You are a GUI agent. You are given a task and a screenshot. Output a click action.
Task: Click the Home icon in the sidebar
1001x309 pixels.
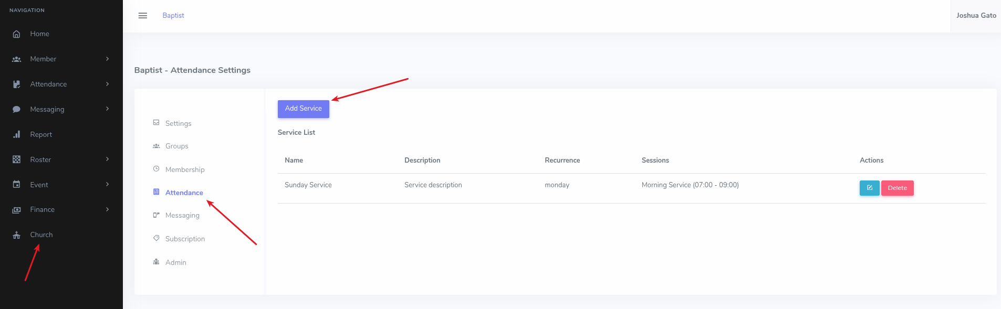point(16,34)
